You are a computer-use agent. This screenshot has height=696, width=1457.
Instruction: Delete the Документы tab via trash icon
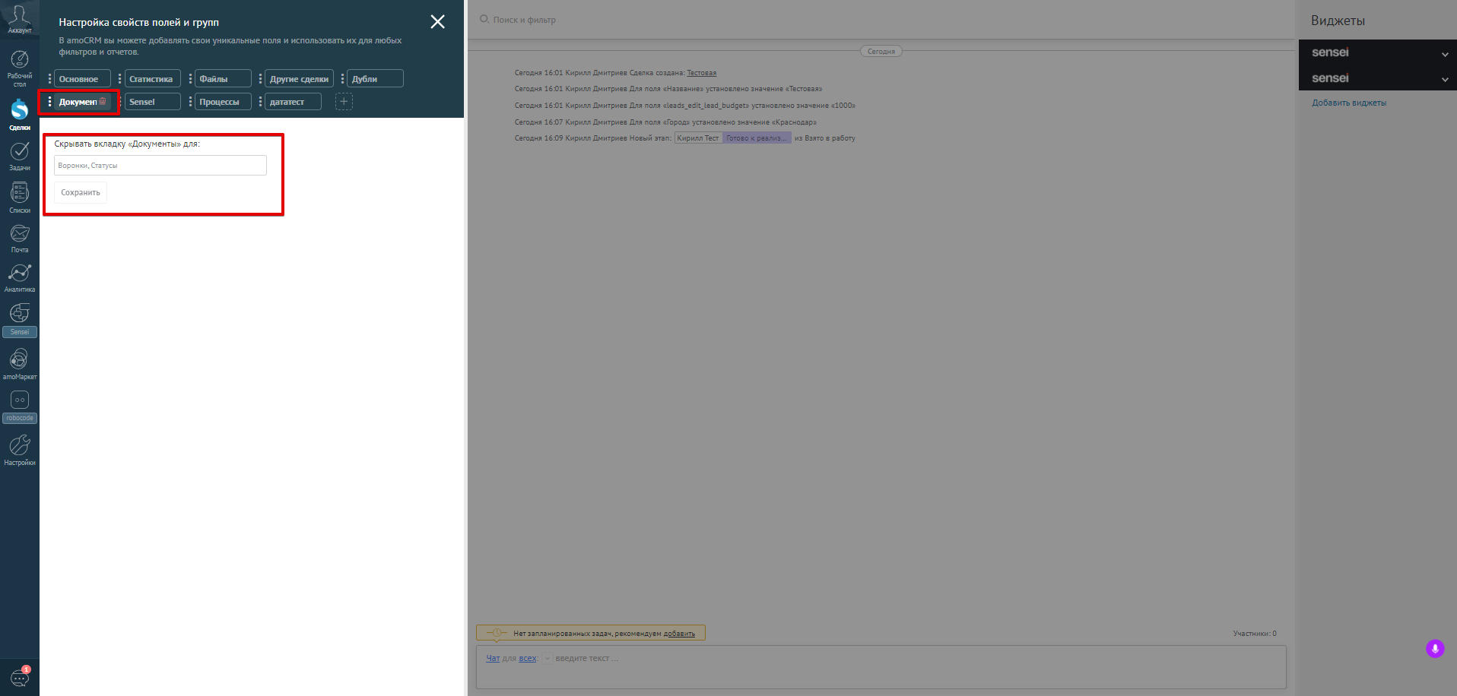[103, 102]
